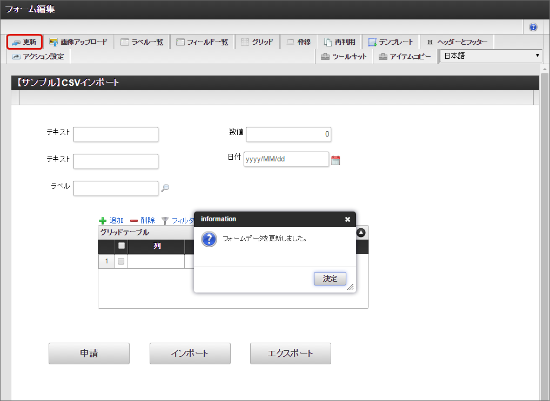Click the help question mark icon
The image size is (550, 401).
[x=533, y=27]
